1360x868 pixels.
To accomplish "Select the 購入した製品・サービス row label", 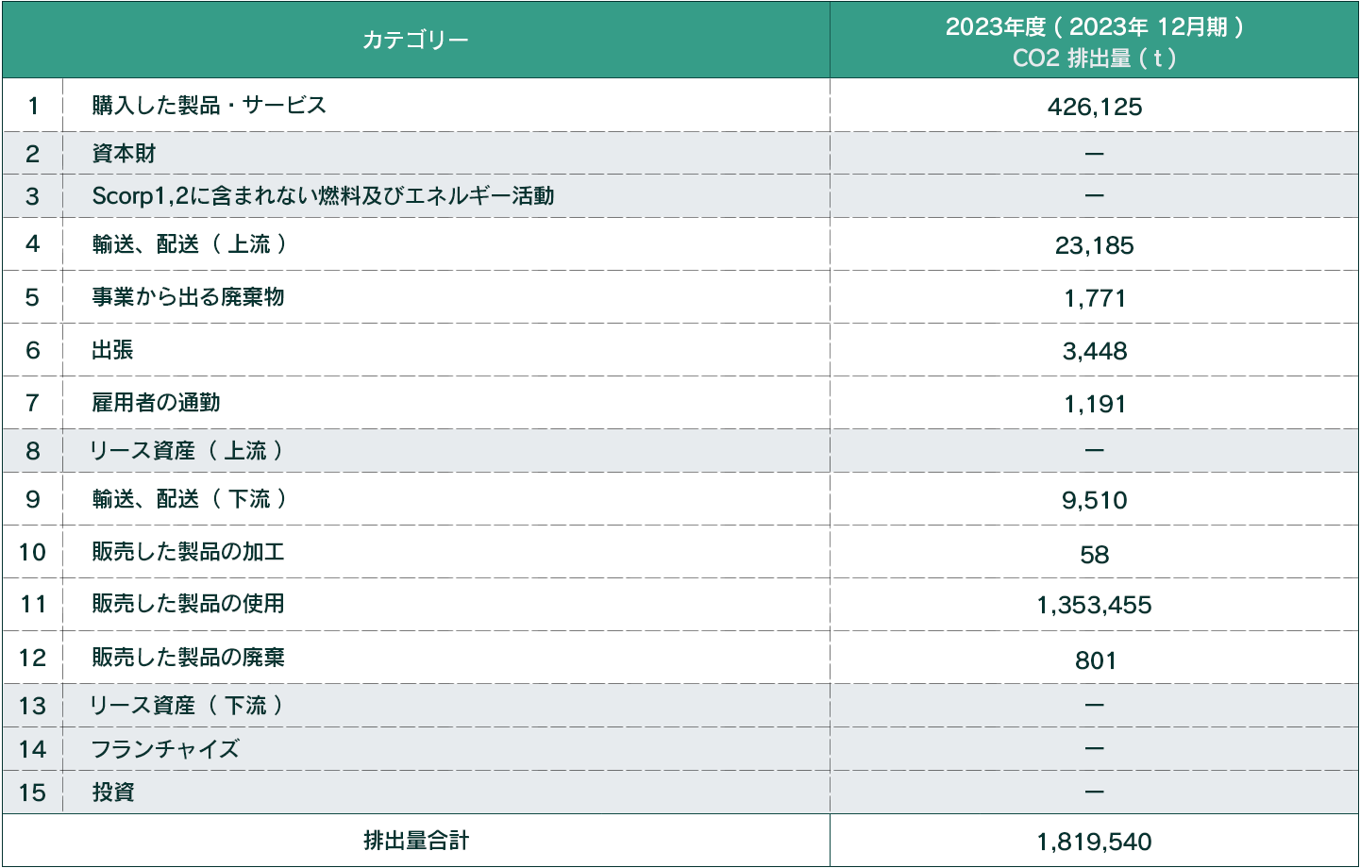I will 210,105.
